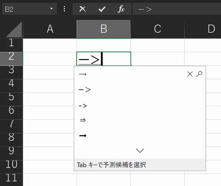Open the Name Box dropdown arrow
The height and width of the screenshot is (186, 221).
pos(52,8)
